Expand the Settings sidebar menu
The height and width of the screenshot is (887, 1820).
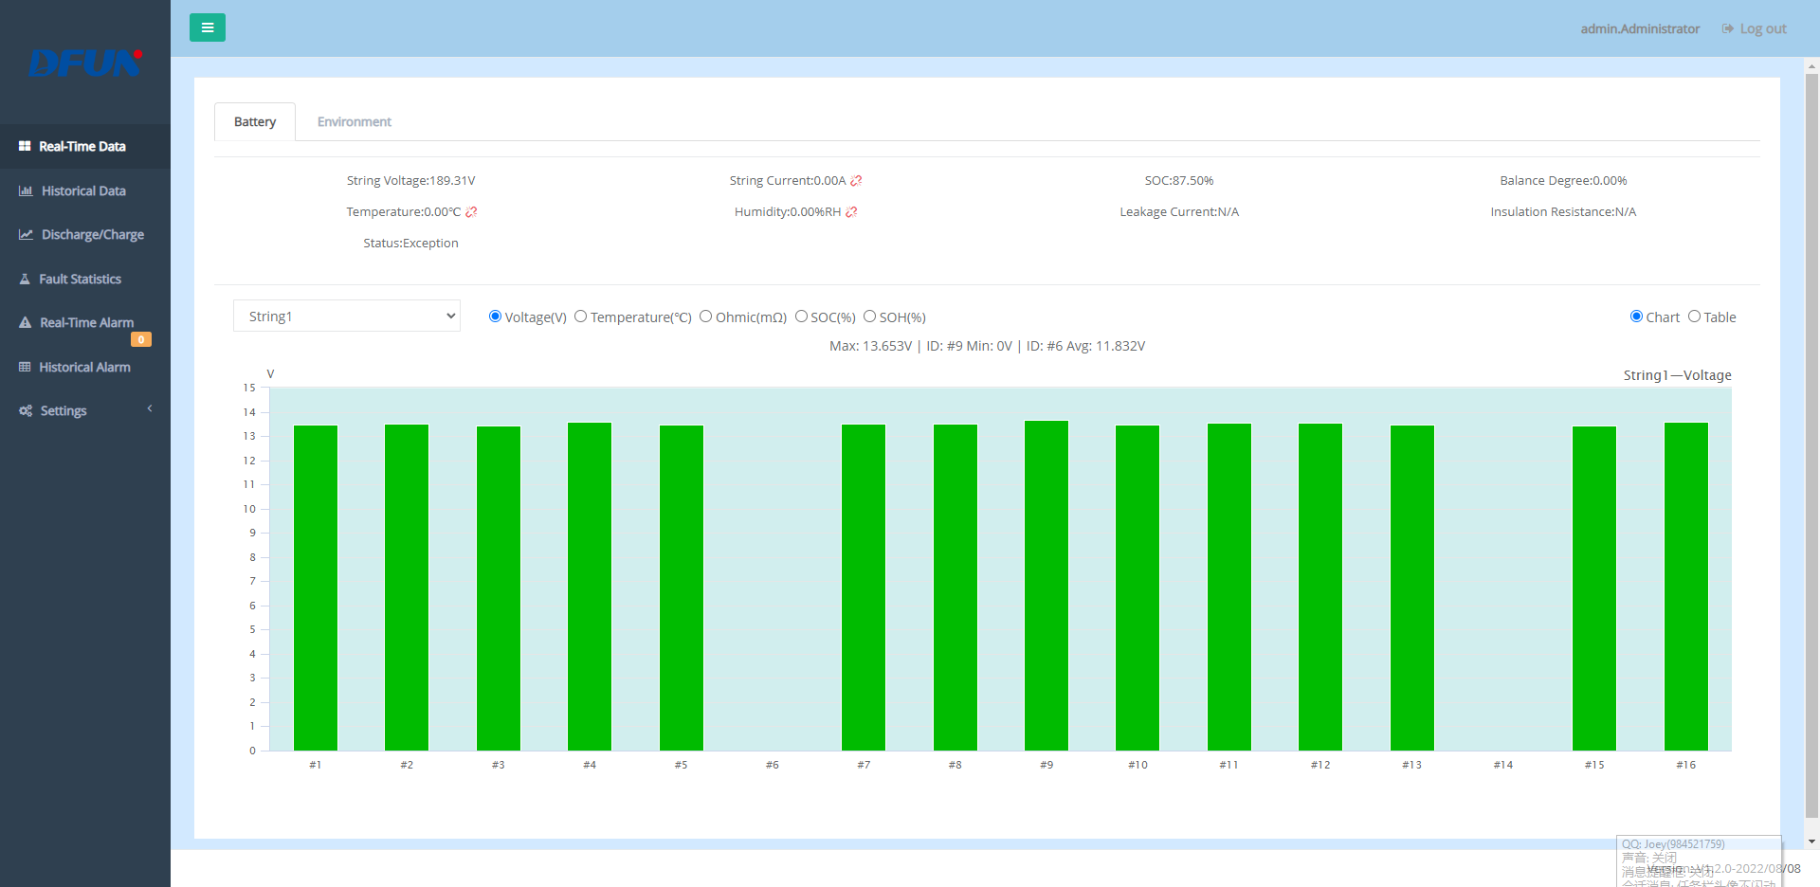pos(85,411)
